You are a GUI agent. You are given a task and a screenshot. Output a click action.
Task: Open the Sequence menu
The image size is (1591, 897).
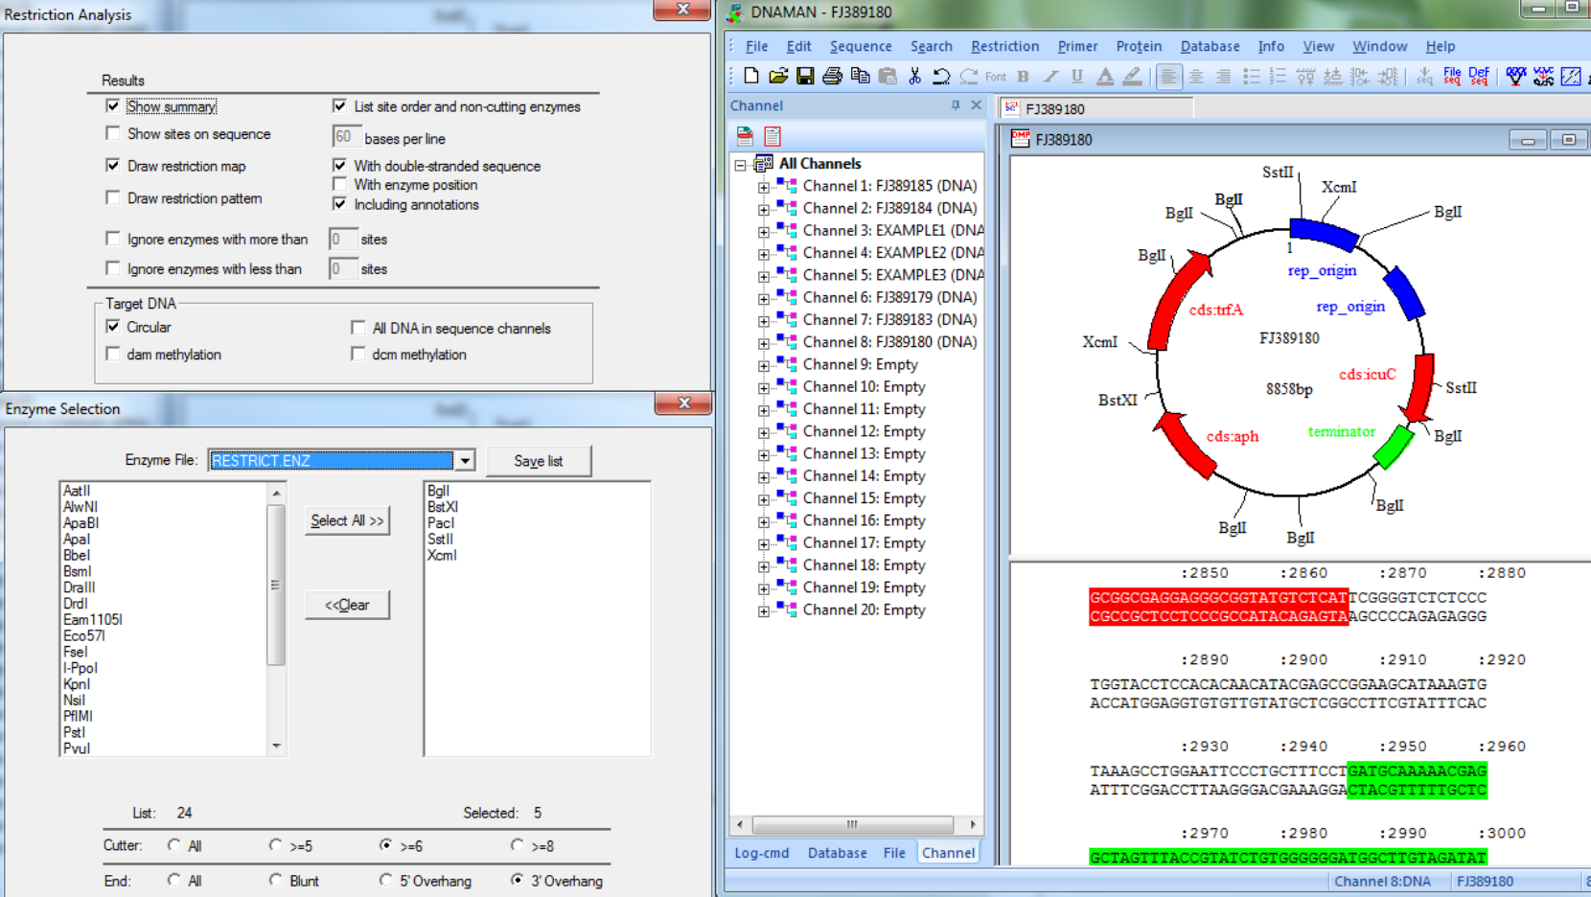tap(861, 46)
